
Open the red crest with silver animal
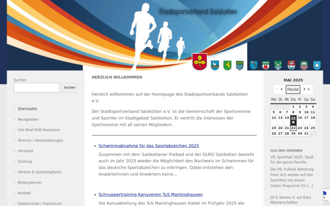(x=291, y=65)
